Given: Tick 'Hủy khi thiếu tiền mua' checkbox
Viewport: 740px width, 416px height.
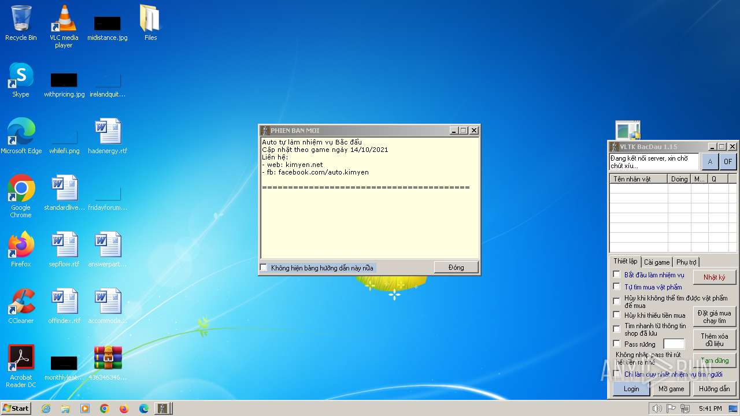Looking at the screenshot, I should 617,315.
